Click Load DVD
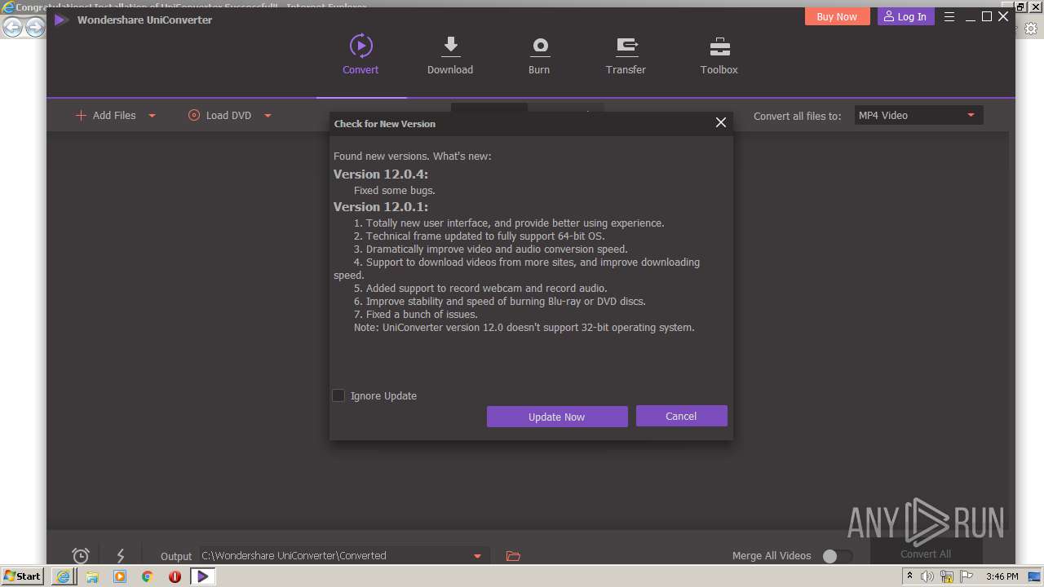Viewport: 1044px width, 587px height. tap(219, 116)
